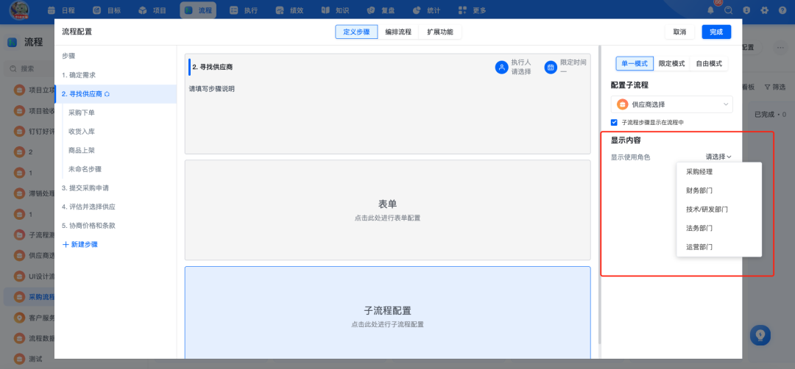The width and height of the screenshot is (795, 369).
Task: Click the 取消 button
Action: point(679,32)
